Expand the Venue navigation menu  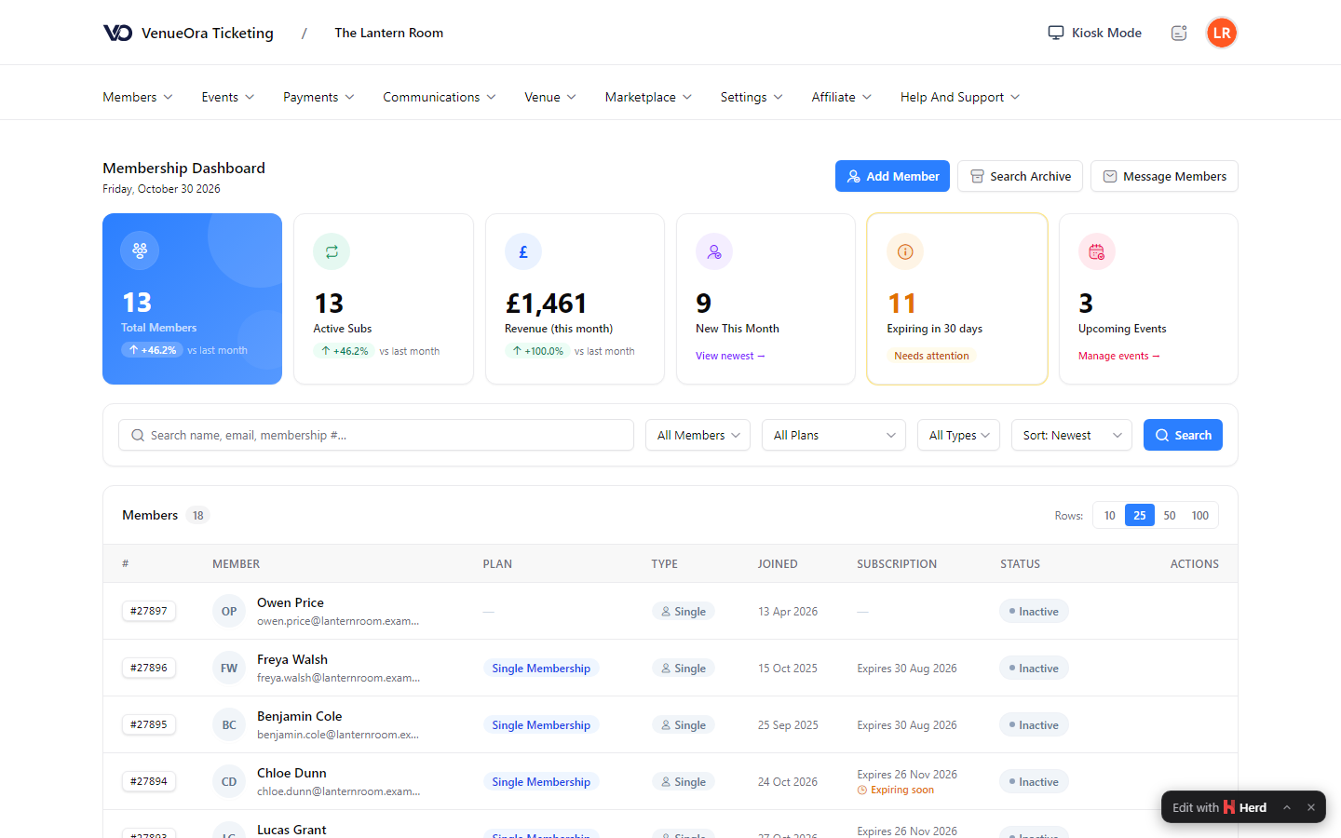tap(550, 97)
